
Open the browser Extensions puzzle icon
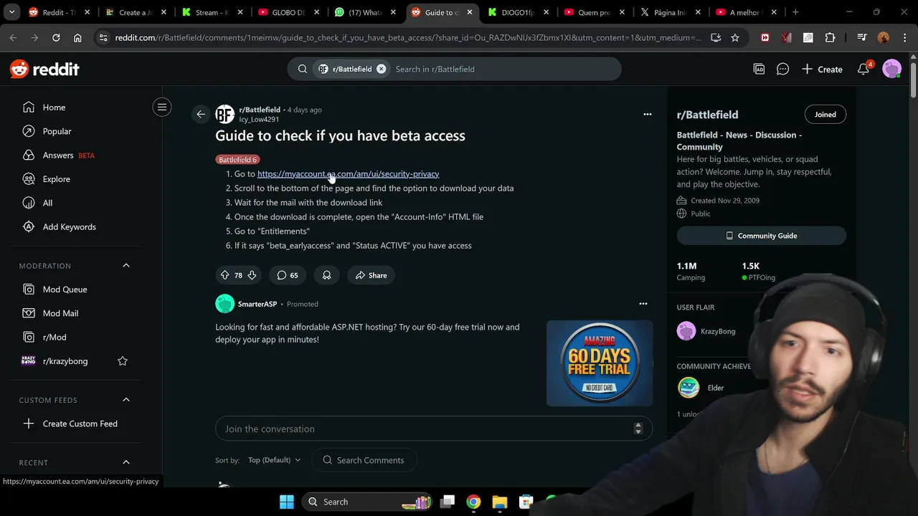(x=831, y=38)
